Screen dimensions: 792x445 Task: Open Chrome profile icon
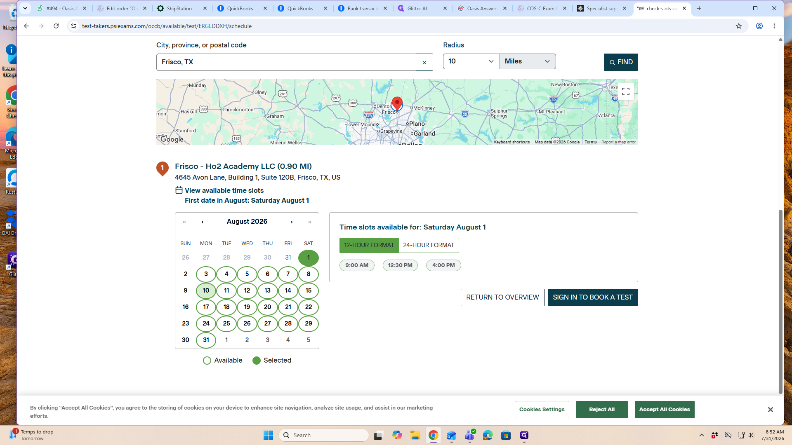pos(759,26)
